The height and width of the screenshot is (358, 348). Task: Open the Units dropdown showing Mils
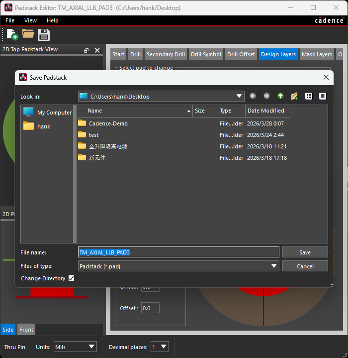tap(91, 347)
